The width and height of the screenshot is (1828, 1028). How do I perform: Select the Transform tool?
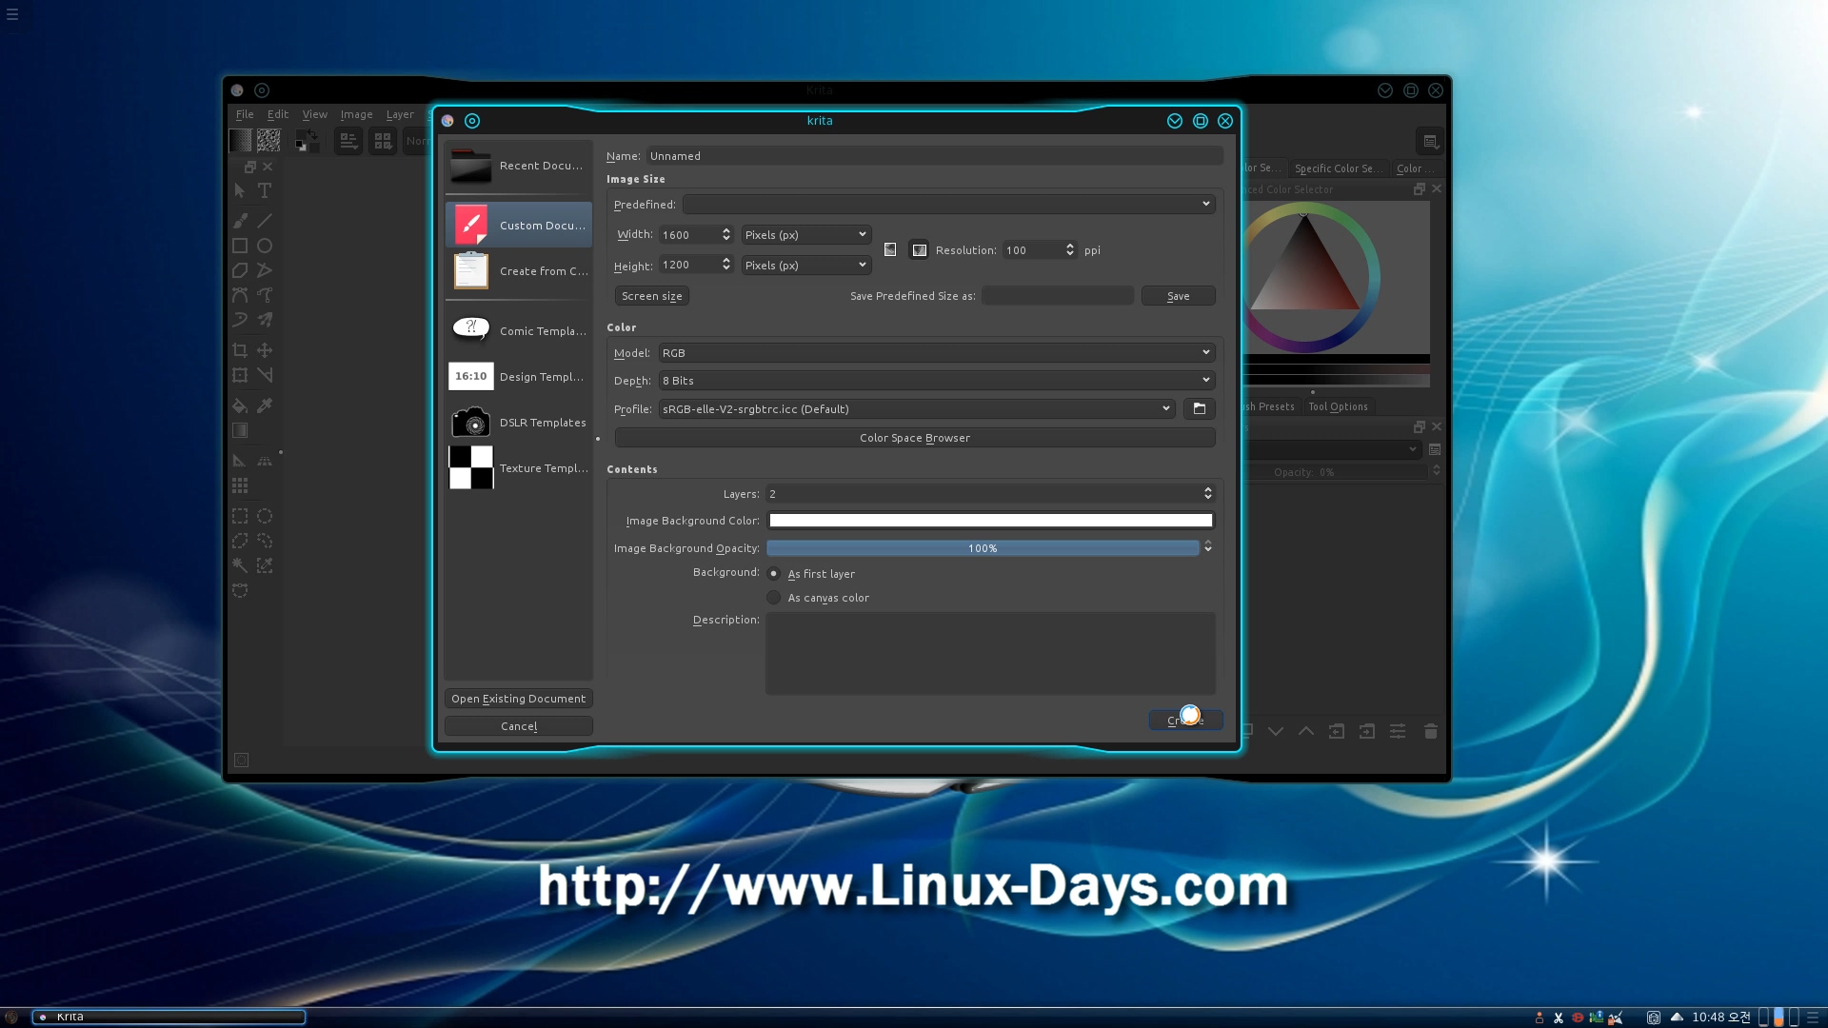click(240, 375)
